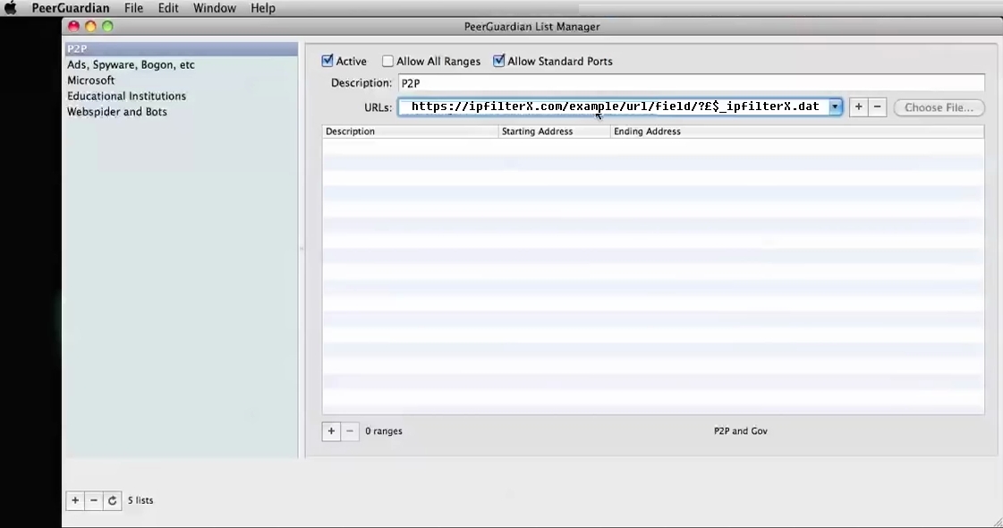Image resolution: width=1003 pixels, height=528 pixels.
Task: Select the P2P list
Action: pyautogui.click(x=181, y=48)
